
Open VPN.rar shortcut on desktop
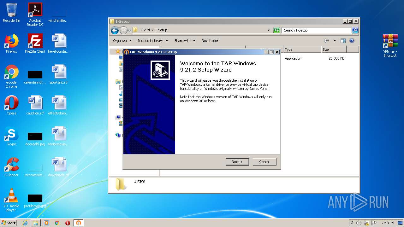[x=390, y=45]
